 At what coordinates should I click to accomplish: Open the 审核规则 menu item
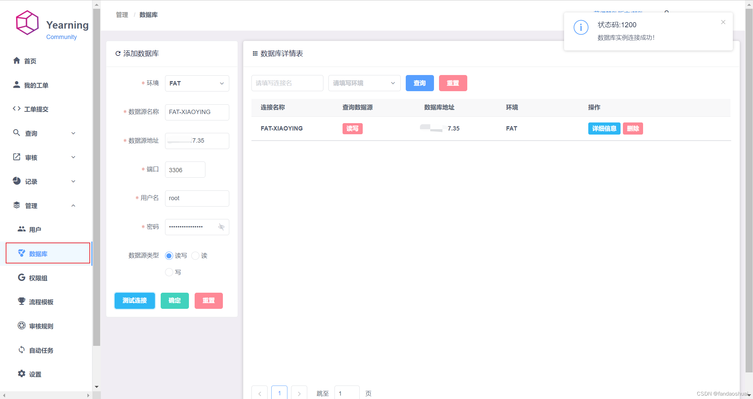(x=41, y=326)
